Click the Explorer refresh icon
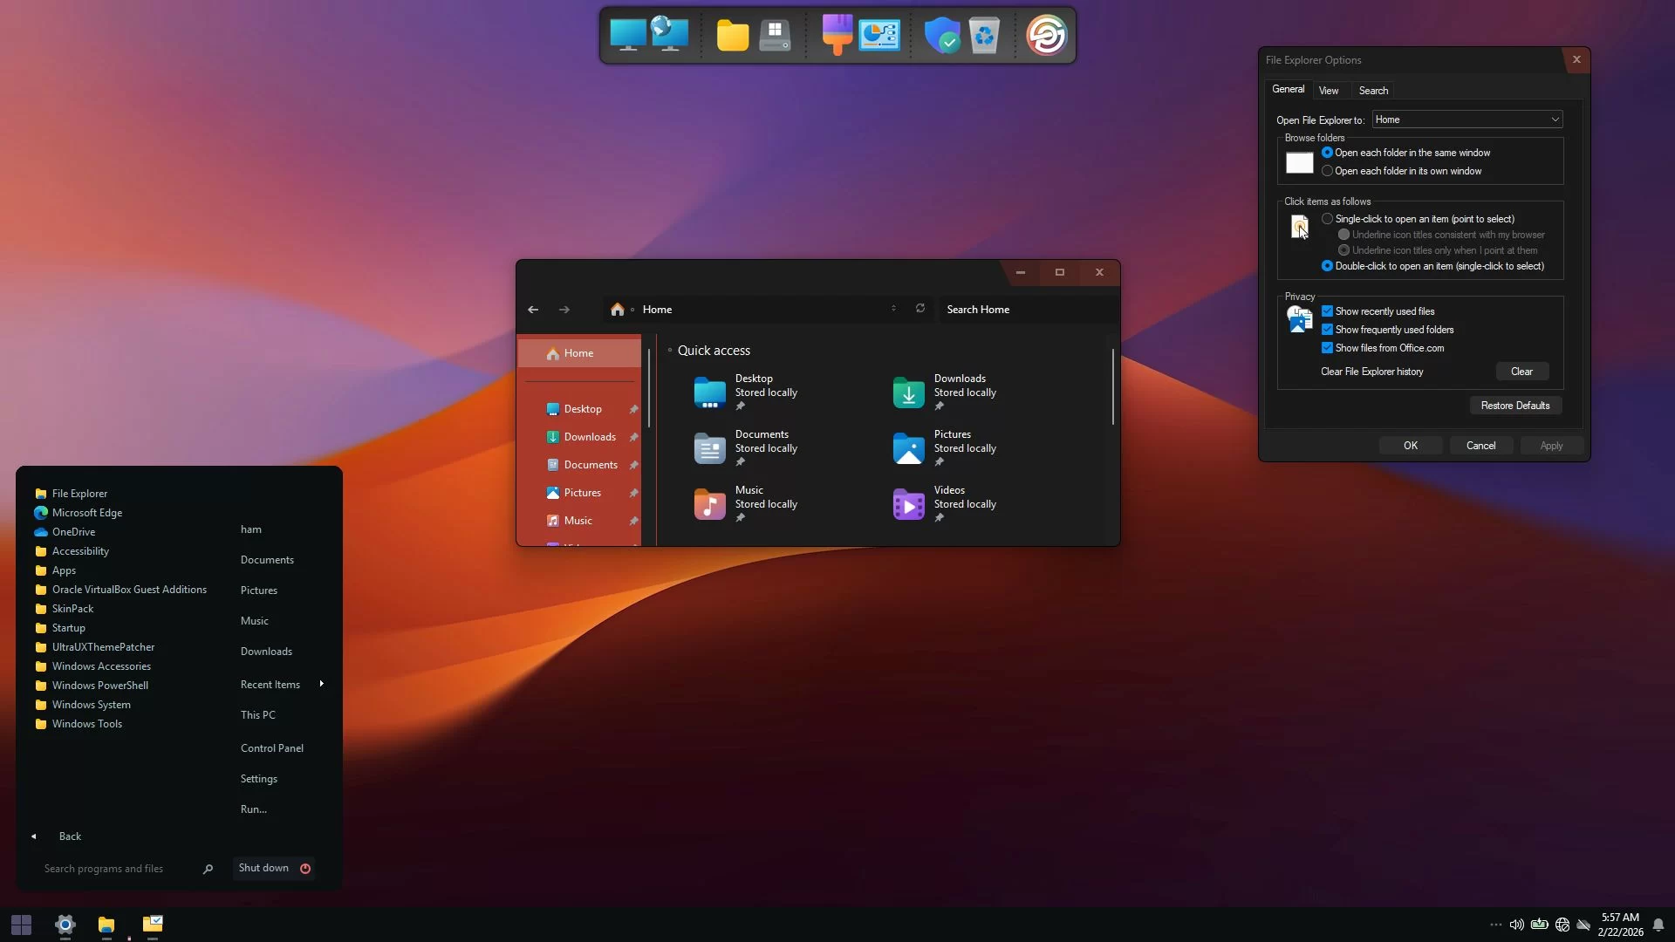1675x942 pixels. [920, 309]
